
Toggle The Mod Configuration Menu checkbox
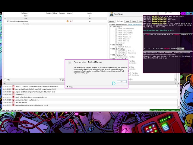point(8,21)
